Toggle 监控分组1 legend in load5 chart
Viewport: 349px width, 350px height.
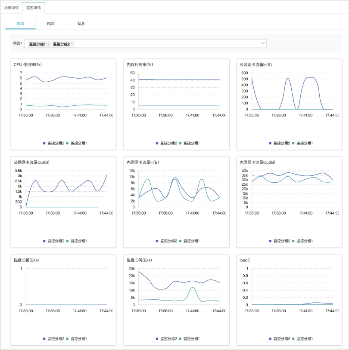(302, 339)
